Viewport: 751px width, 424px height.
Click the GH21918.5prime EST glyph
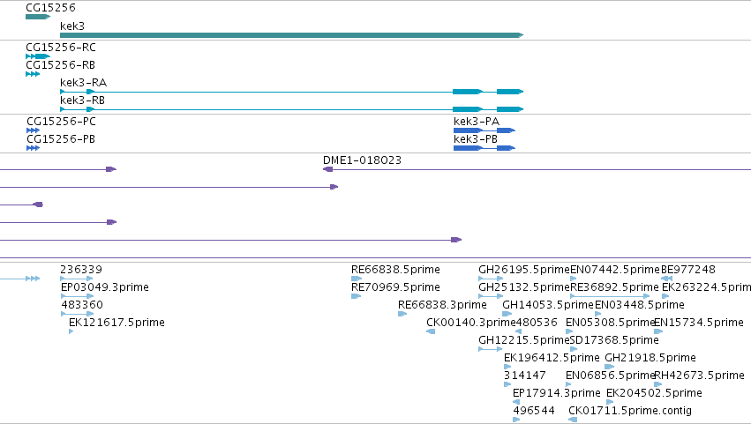pyautogui.click(x=609, y=367)
